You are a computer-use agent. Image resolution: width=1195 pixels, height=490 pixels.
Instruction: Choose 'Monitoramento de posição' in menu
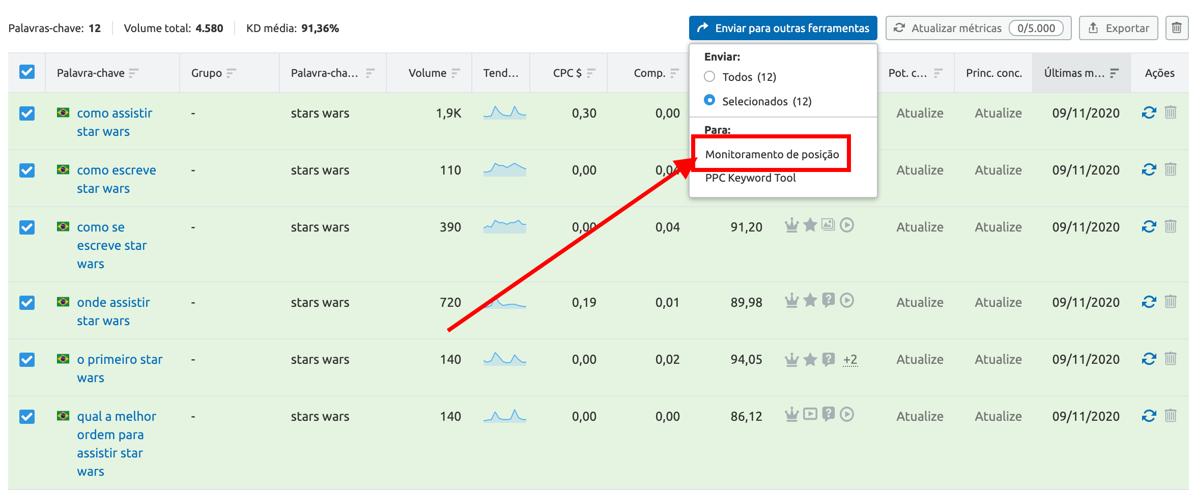point(772,154)
